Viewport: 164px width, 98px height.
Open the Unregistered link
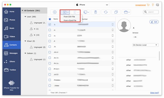click(140, 5)
